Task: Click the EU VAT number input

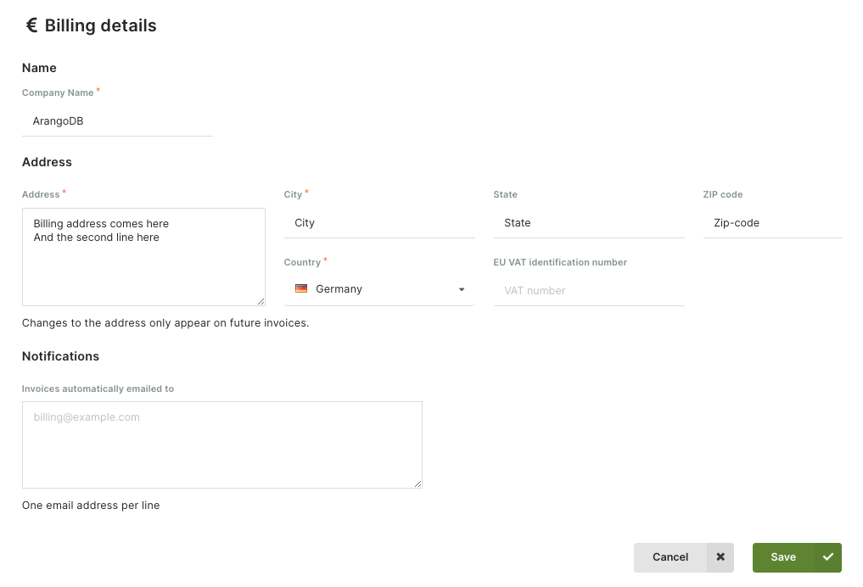Action: pyautogui.click(x=589, y=290)
